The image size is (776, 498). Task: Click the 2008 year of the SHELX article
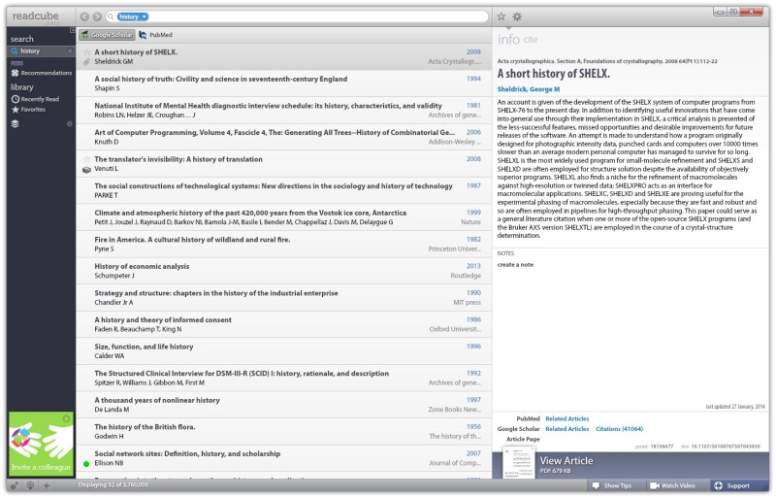pyautogui.click(x=473, y=52)
